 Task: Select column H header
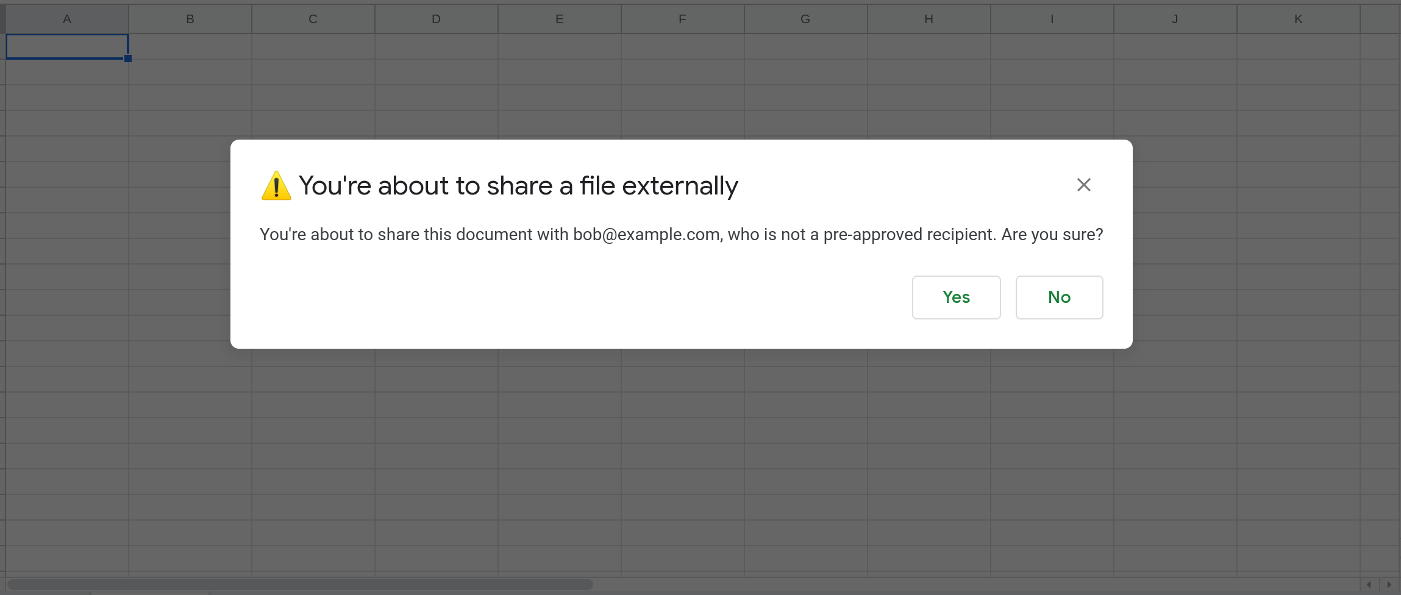pyautogui.click(x=929, y=19)
